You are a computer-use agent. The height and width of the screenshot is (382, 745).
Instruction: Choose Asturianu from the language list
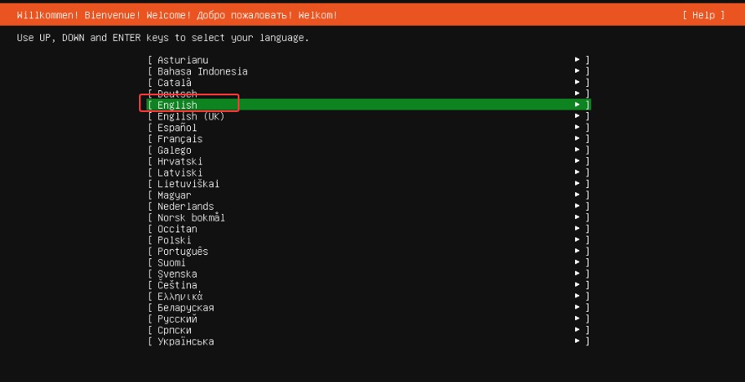[x=182, y=60]
